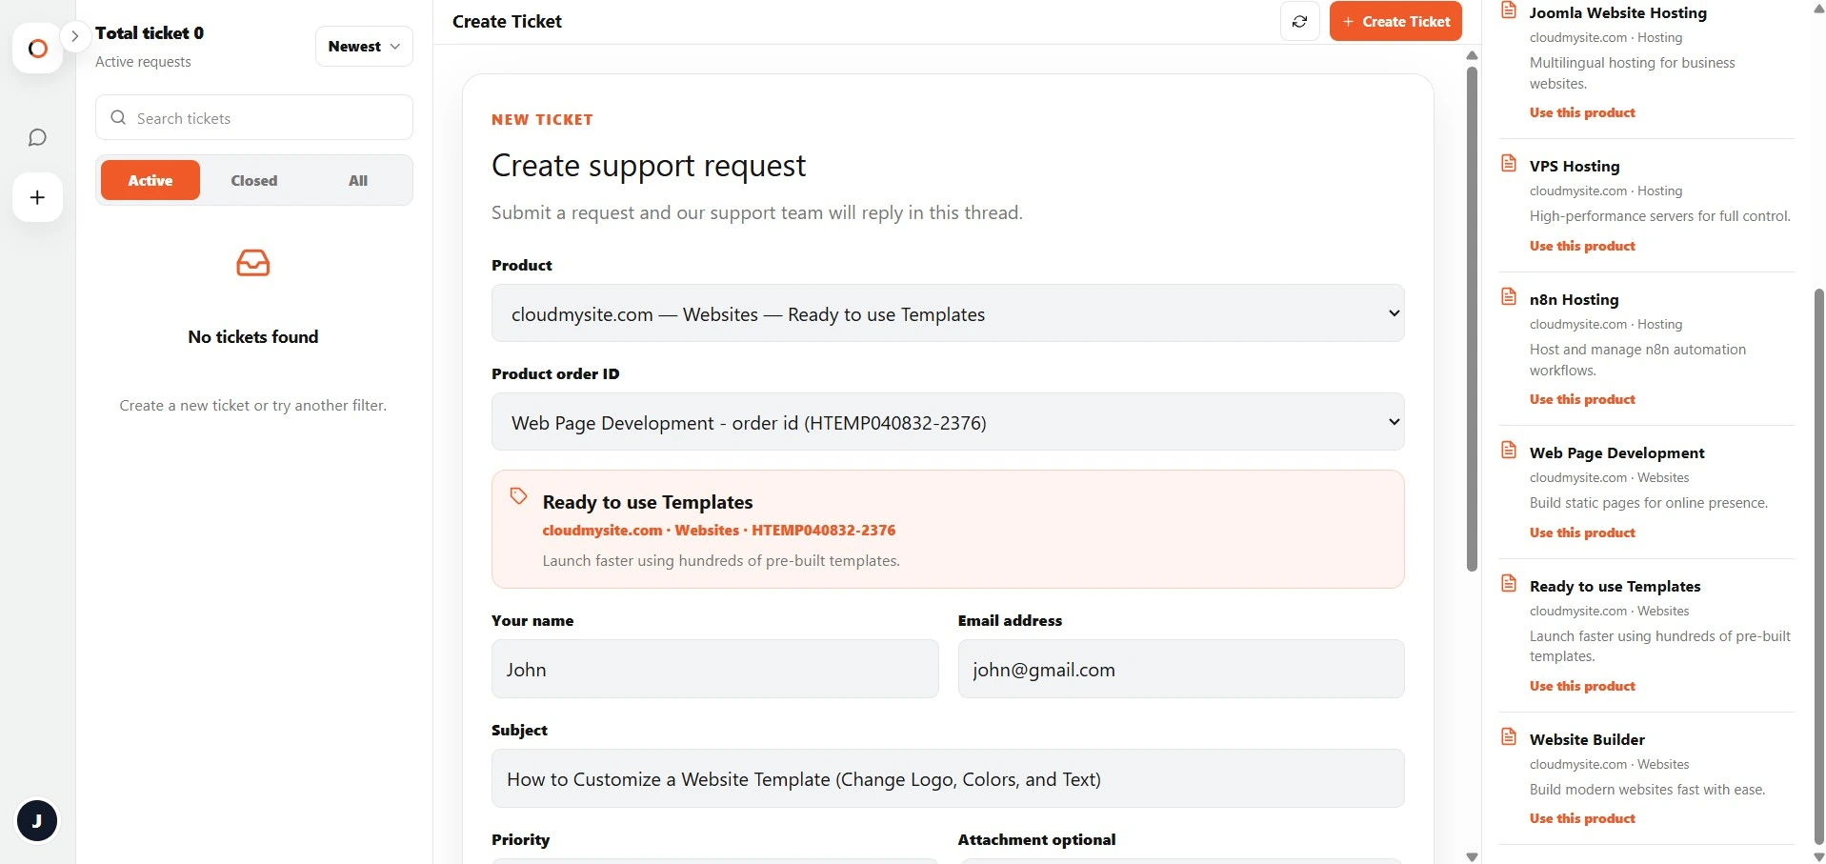Click the orange Create Ticket button
1826x864 pixels.
pos(1395,21)
